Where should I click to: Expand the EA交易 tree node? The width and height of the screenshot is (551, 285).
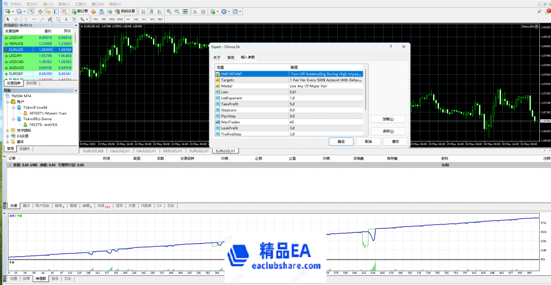[7, 136]
